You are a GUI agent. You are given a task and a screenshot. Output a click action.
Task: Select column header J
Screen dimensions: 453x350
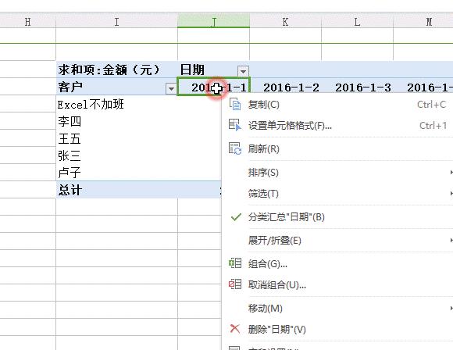point(213,21)
